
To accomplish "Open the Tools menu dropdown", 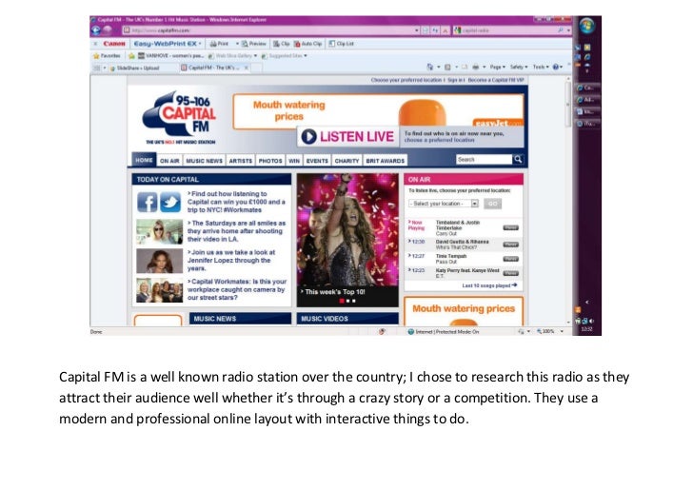I will click(541, 68).
